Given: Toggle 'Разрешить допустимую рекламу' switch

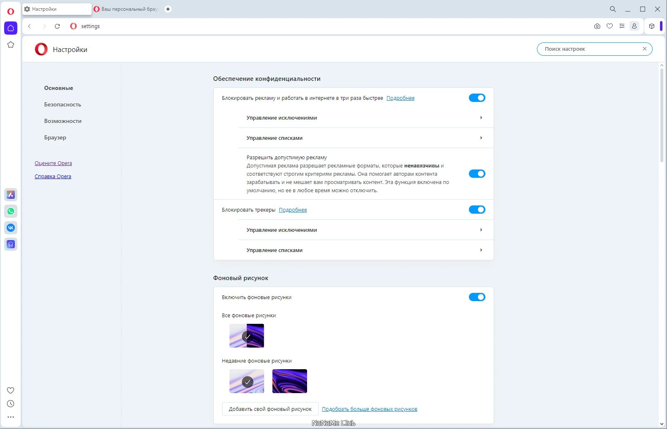Looking at the screenshot, I should [477, 174].
